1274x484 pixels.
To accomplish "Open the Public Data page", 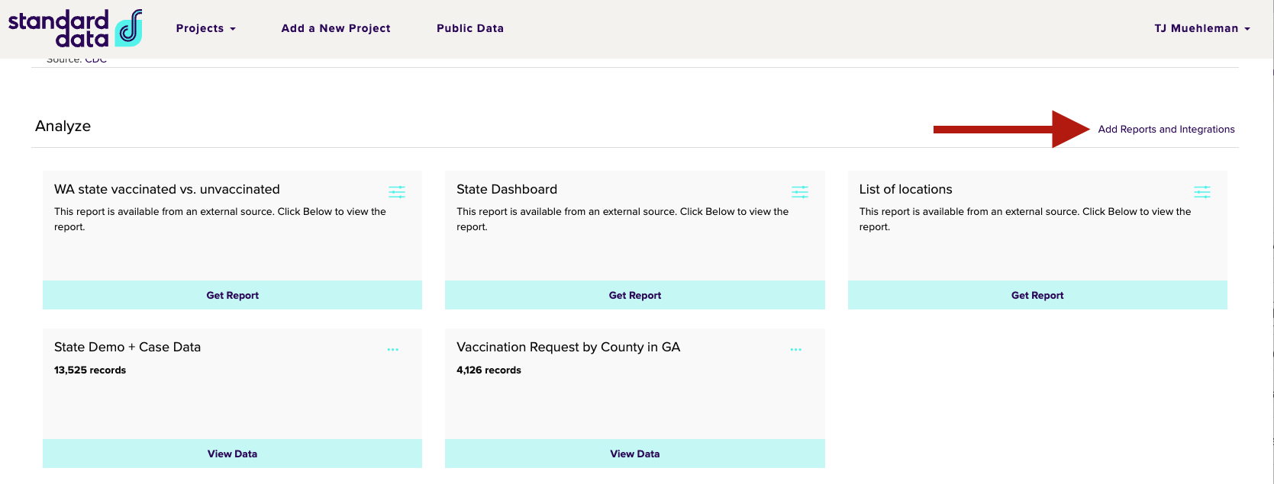I will pyautogui.click(x=469, y=28).
